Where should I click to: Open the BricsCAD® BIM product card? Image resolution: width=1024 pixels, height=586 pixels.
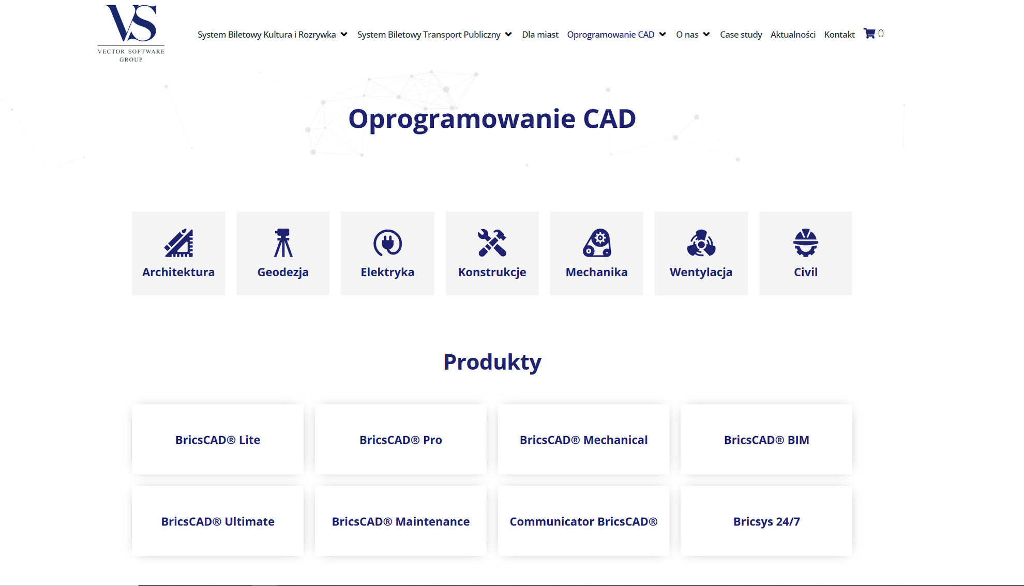coord(766,440)
